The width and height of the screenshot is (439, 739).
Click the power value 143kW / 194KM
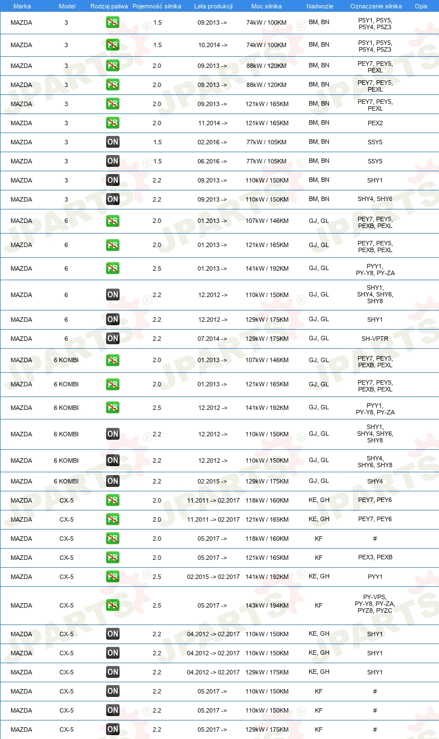267,605
